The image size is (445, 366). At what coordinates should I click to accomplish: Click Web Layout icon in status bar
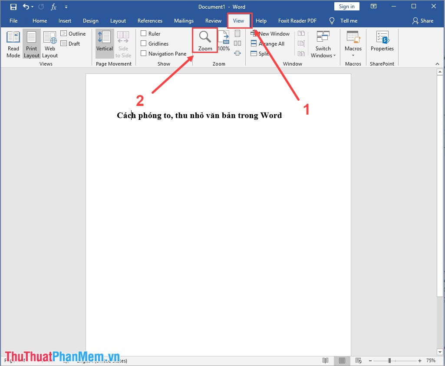pos(359,361)
